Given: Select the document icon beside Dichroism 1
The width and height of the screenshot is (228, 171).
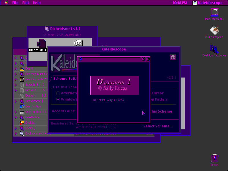Looking at the screenshot, I should pos(78,43).
